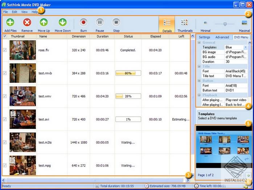This screenshot has width=254, height=190.
Task: Collapse the Playback property group
Action: pyautogui.click(x=200, y=95)
